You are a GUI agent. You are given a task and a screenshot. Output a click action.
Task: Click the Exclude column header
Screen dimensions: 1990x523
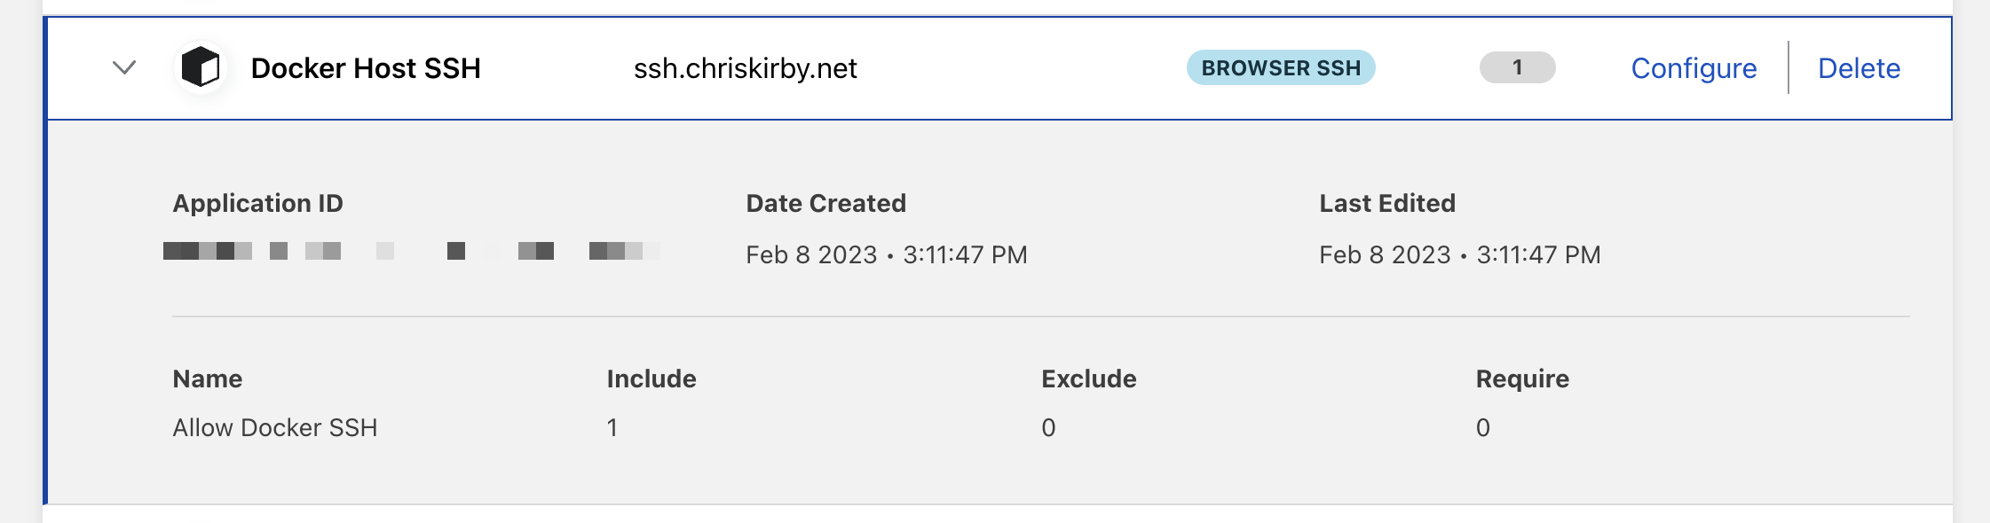click(x=1088, y=379)
